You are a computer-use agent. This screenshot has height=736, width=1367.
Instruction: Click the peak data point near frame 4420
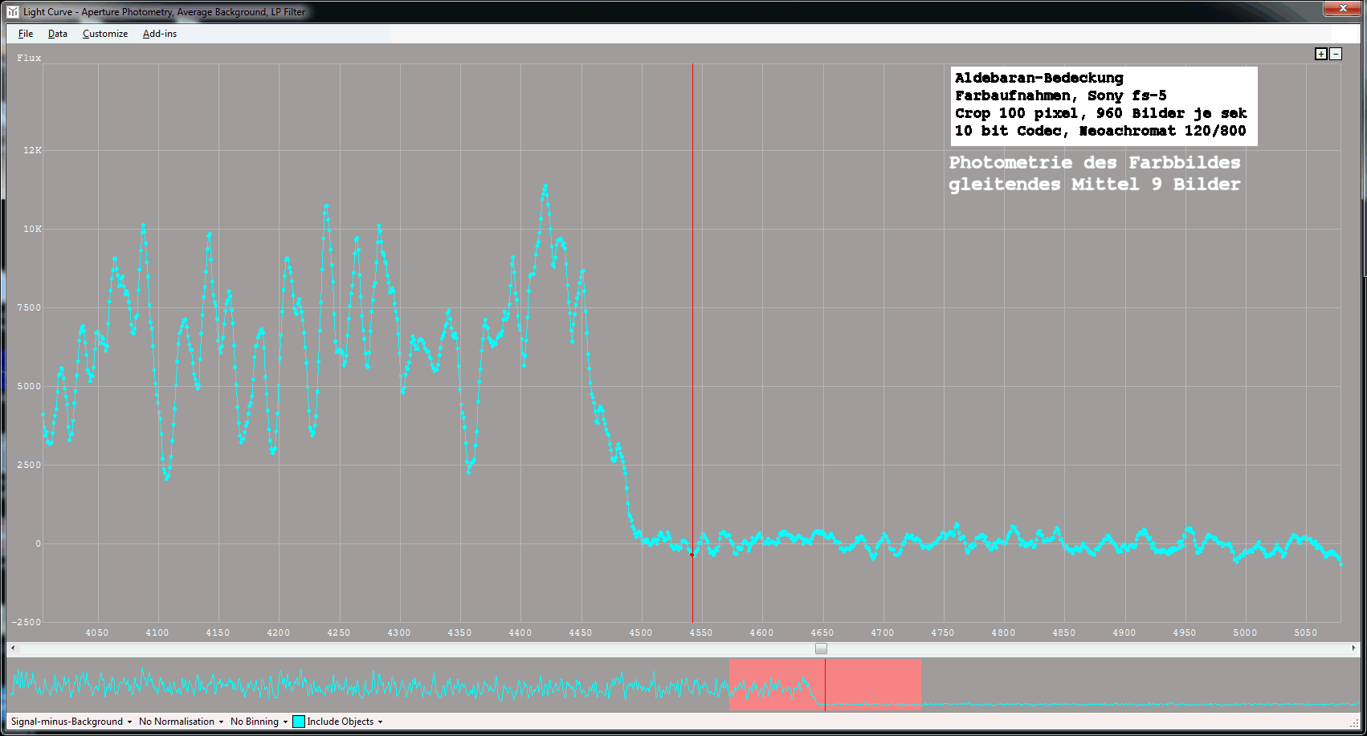546,187
